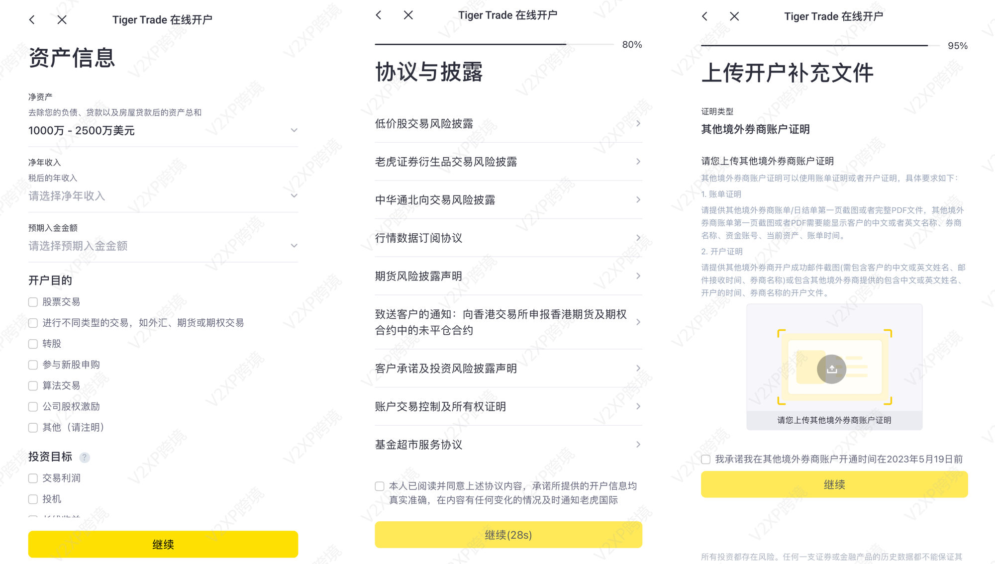Close the 资产信息 account opening page

(62, 20)
